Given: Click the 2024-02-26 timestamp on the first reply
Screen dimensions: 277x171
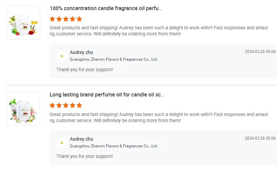Looking at the screenshot, I should pos(260,52).
